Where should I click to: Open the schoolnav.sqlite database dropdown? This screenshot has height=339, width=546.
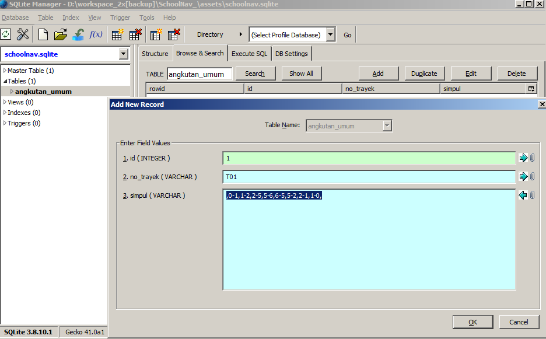tap(123, 54)
